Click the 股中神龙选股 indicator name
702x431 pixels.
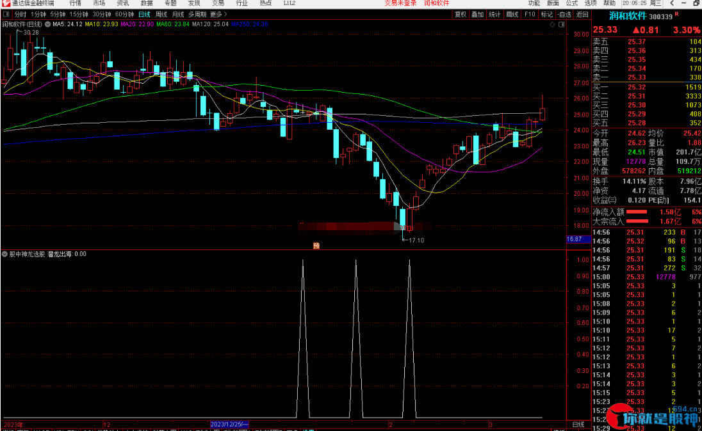coord(27,254)
